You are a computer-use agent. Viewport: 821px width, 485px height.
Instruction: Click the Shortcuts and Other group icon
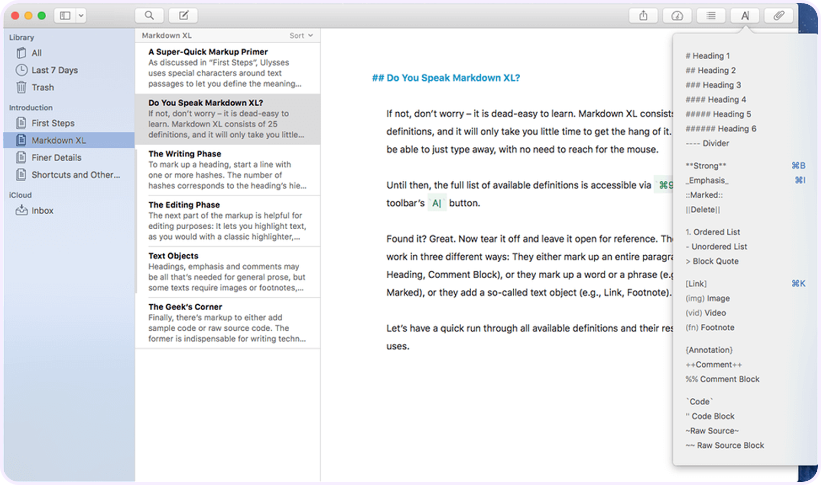click(x=21, y=174)
